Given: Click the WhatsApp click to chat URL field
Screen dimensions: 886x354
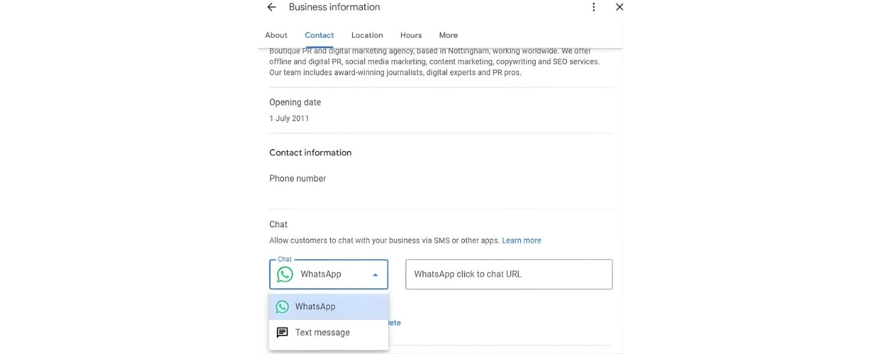Looking at the screenshot, I should (509, 274).
